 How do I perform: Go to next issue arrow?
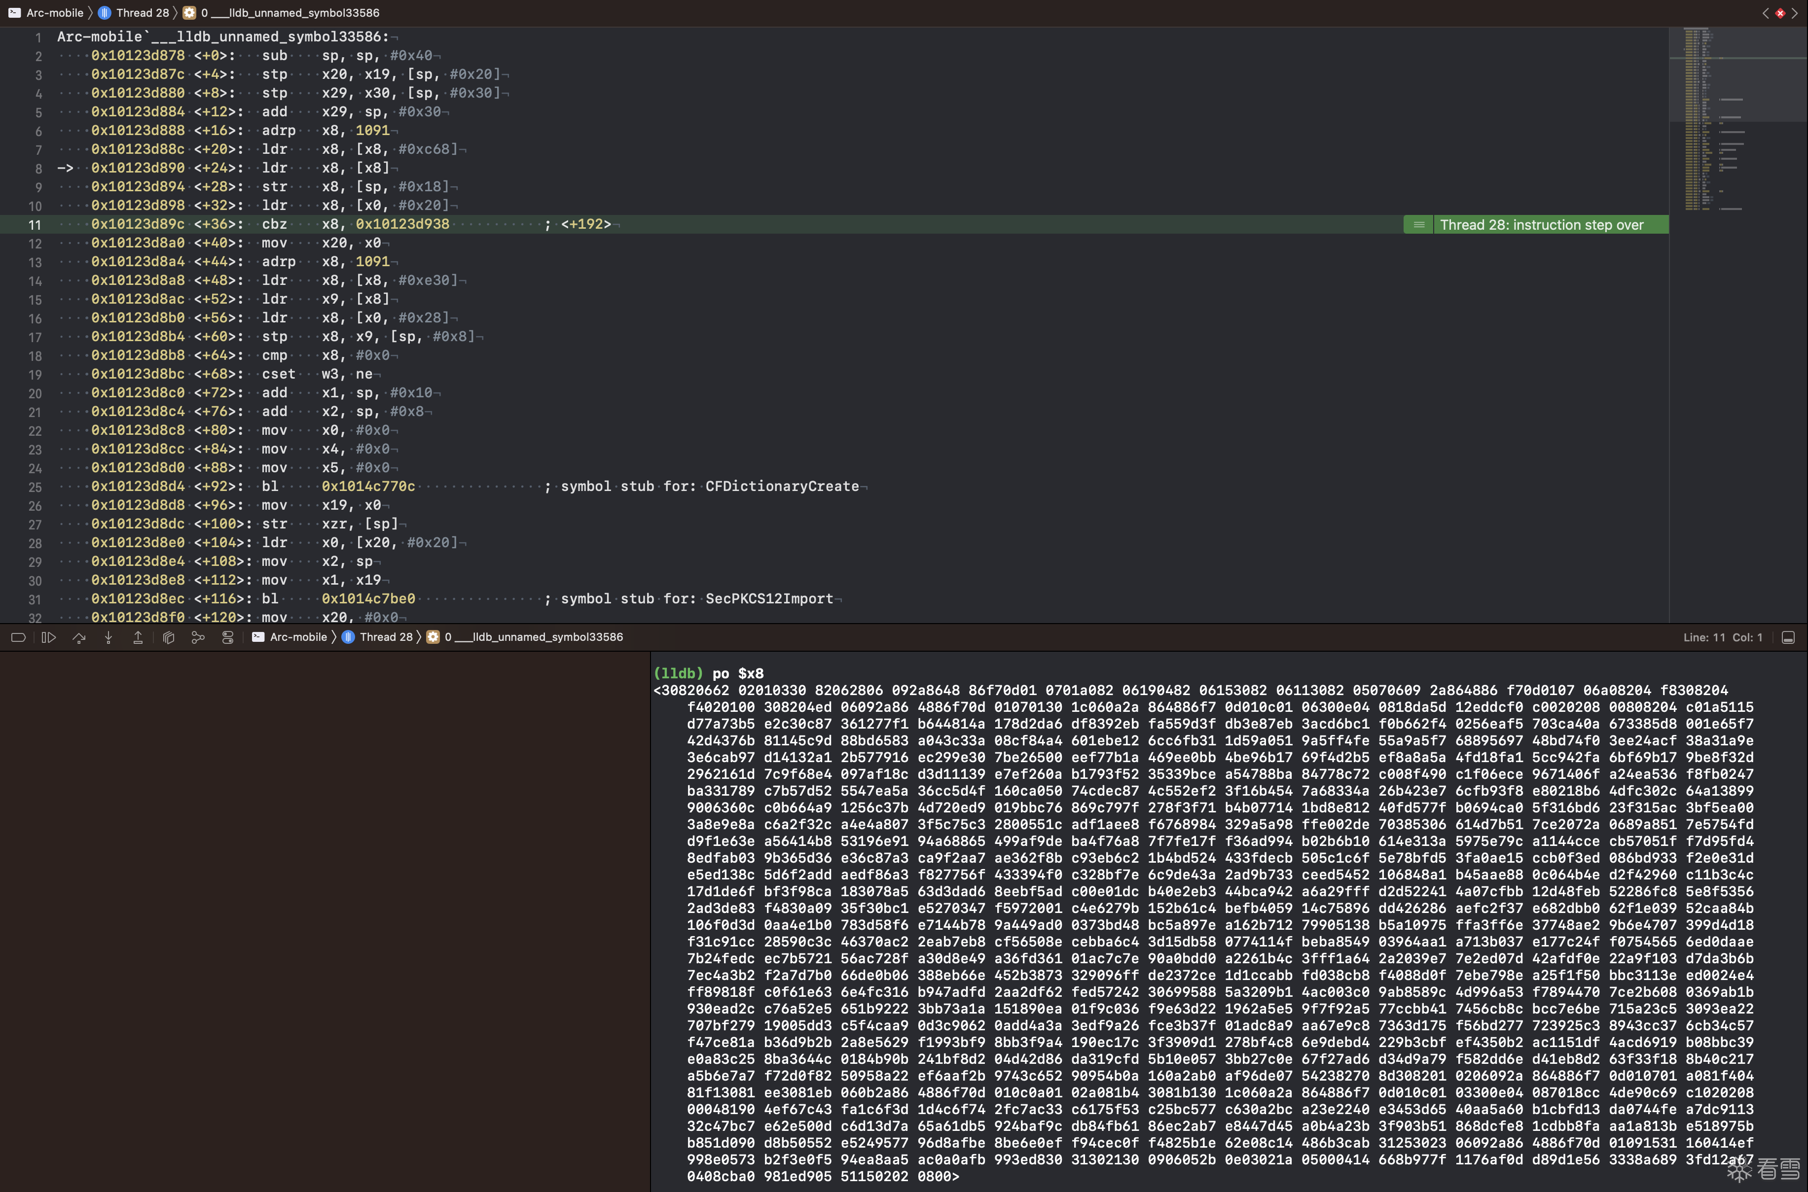pyautogui.click(x=1794, y=13)
